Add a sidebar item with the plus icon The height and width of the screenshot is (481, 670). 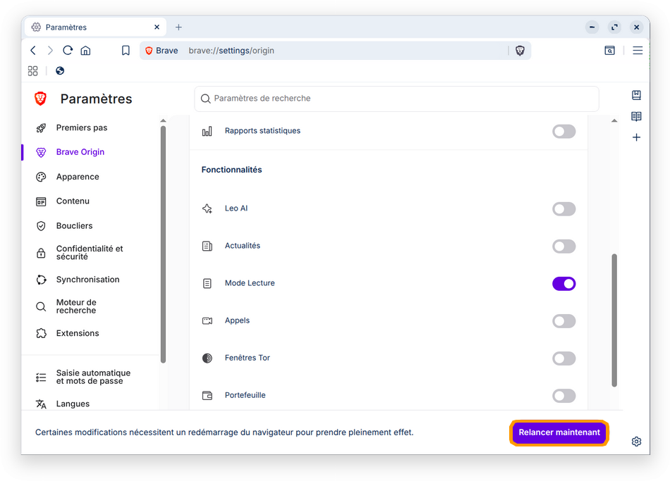[x=636, y=137]
